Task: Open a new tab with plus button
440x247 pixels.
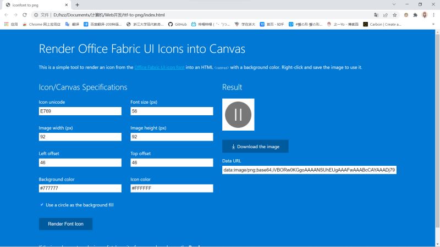Action: coord(77,4)
